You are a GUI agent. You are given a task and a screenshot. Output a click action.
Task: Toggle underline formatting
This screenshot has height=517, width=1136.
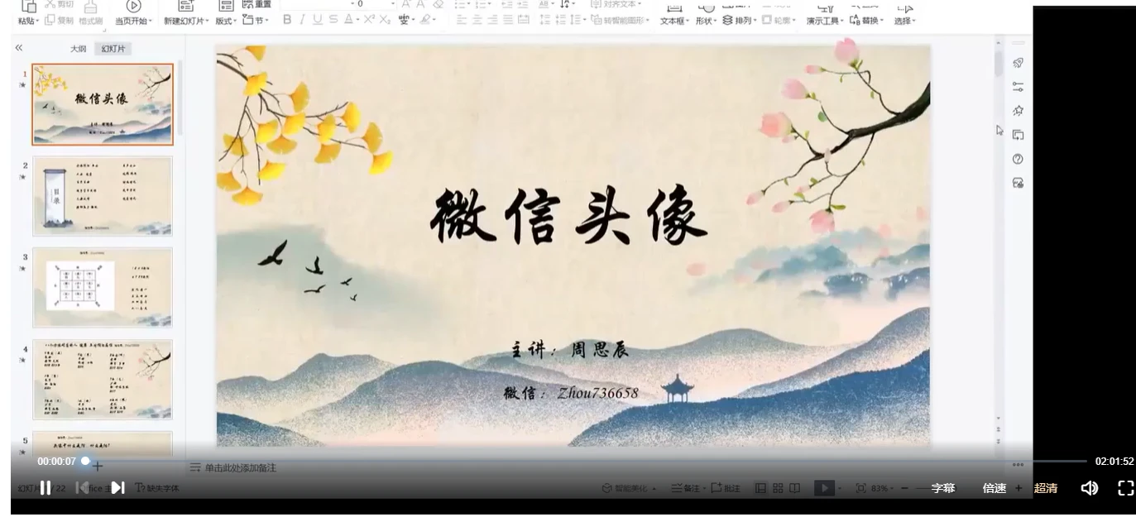[x=318, y=20]
